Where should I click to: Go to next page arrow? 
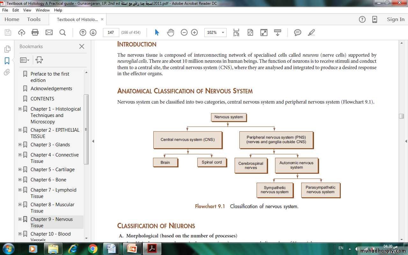[93, 33]
